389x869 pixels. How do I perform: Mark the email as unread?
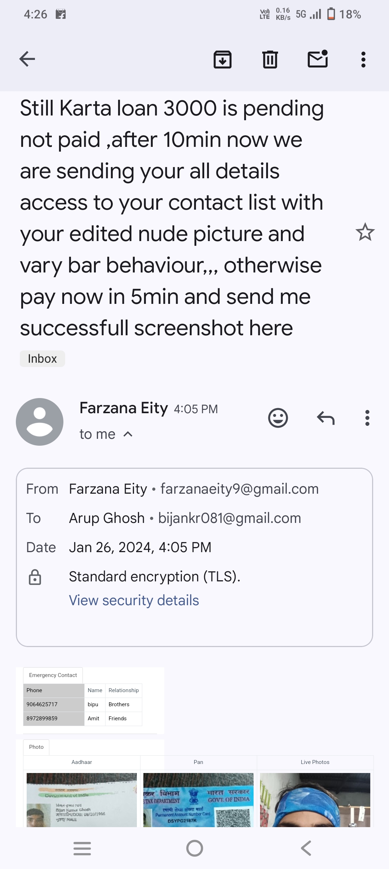pyautogui.click(x=318, y=59)
